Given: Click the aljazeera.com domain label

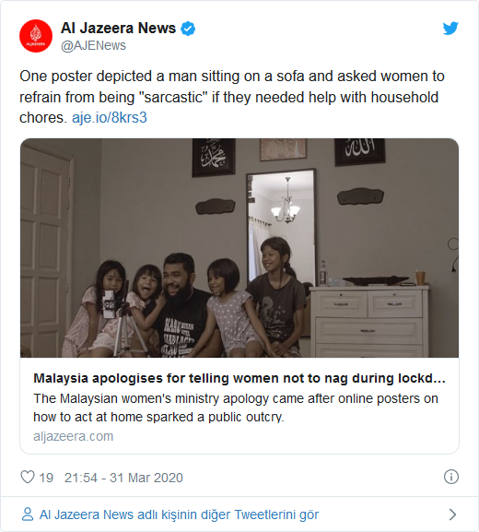Looking at the screenshot, I should coord(73,436).
